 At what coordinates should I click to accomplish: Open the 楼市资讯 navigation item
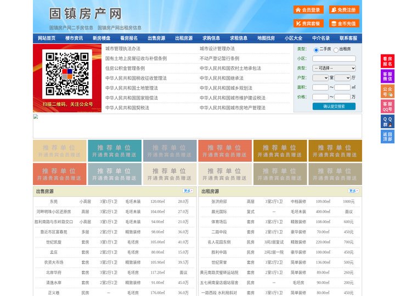coord(74,38)
